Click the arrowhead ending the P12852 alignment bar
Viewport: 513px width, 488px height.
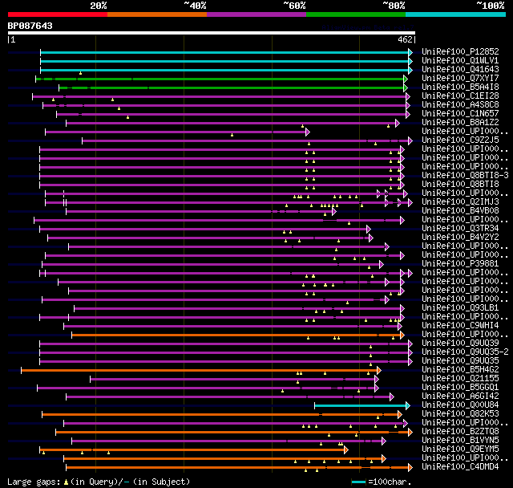pyautogui.click(x=410, y=52)
